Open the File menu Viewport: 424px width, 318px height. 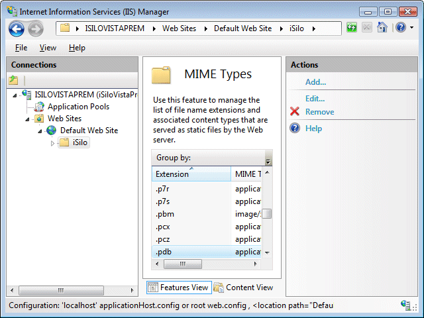pos(21,48)
